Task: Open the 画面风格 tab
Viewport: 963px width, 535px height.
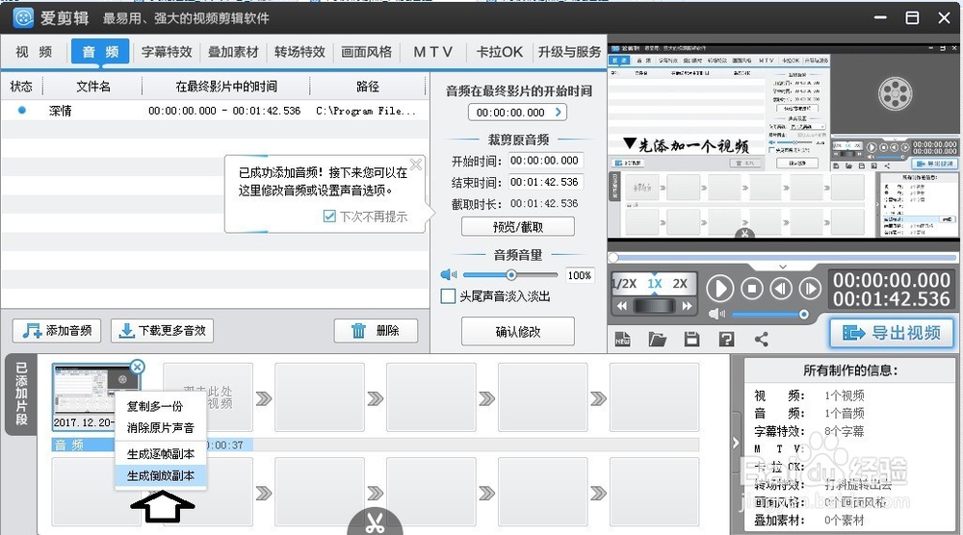Action: pyautogui.click(x=366, y=52)
